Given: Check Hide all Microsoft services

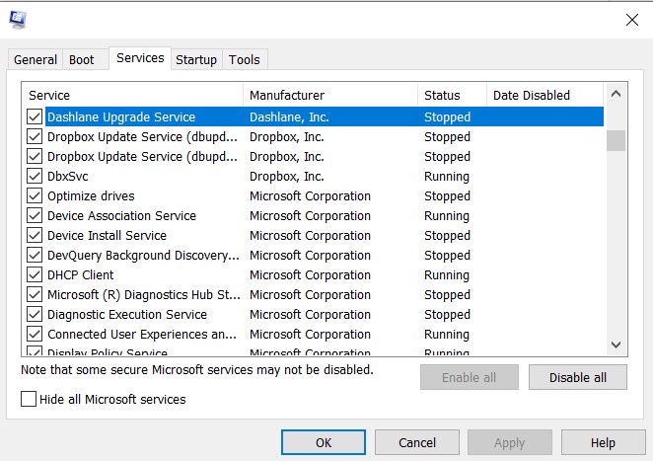Looking at the screenshot, I should tap(29, 399).
